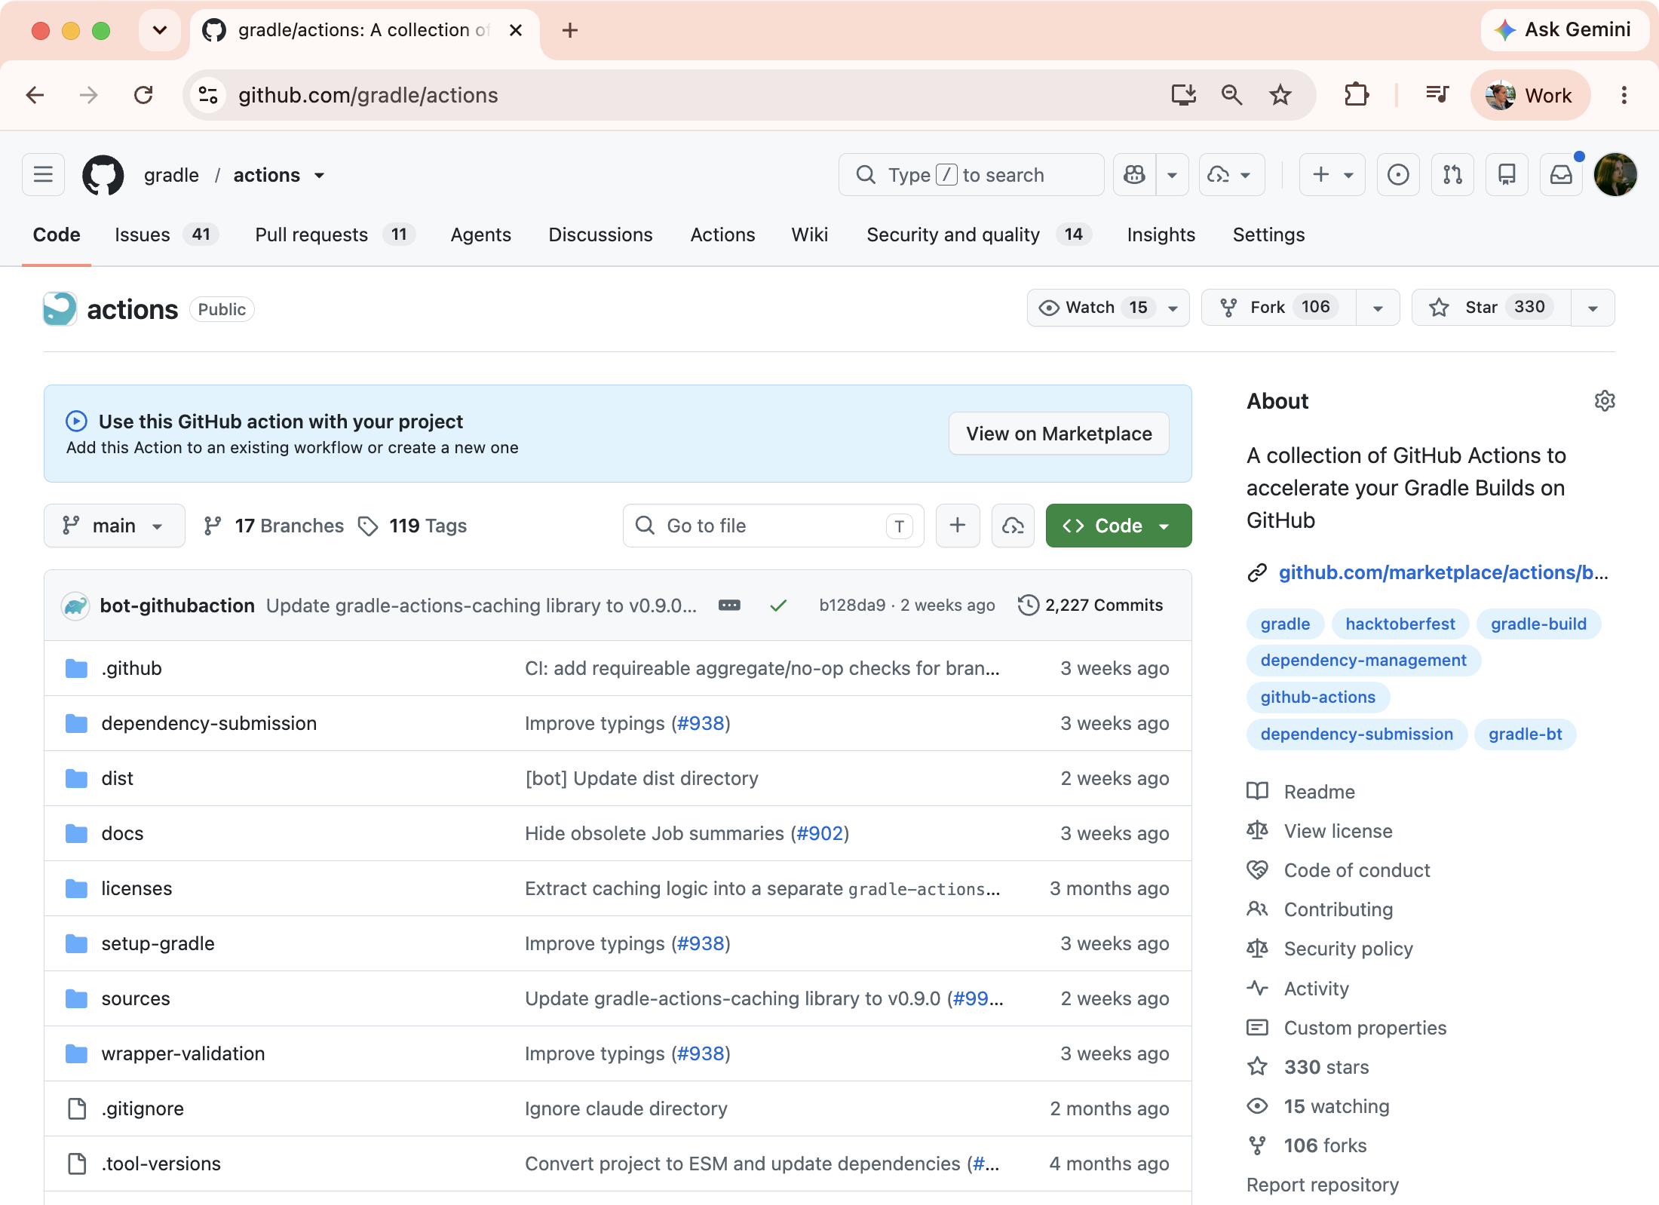
Task: Open the Actions tab
Action: pyautogui.click(x=722, y=235)
